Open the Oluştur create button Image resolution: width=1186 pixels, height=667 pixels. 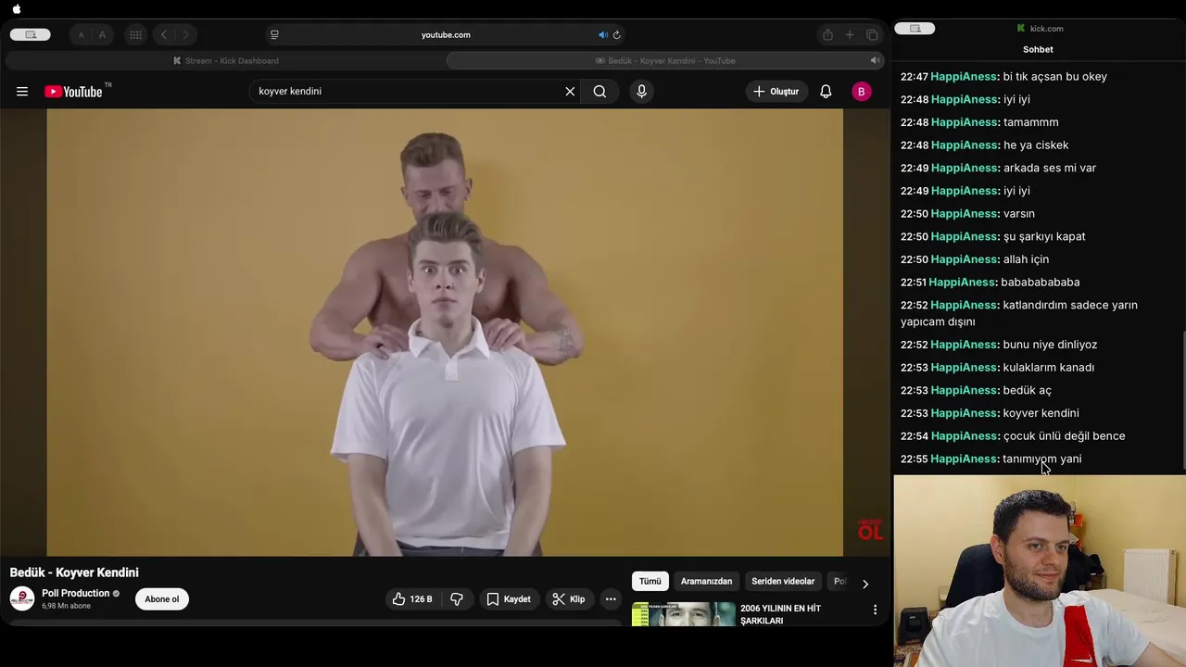pos(776,92)
